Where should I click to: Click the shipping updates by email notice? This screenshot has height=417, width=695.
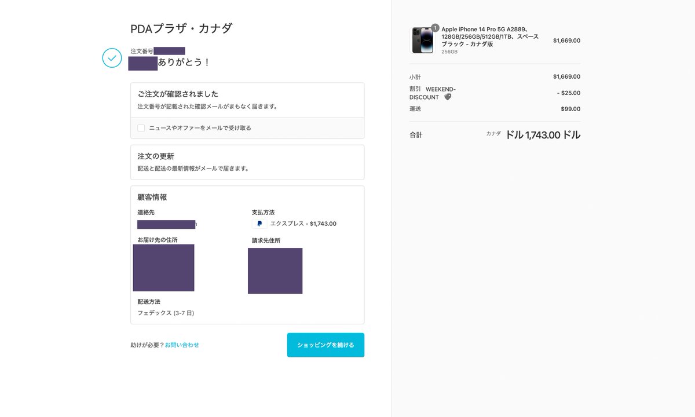(x=193, y=169)
